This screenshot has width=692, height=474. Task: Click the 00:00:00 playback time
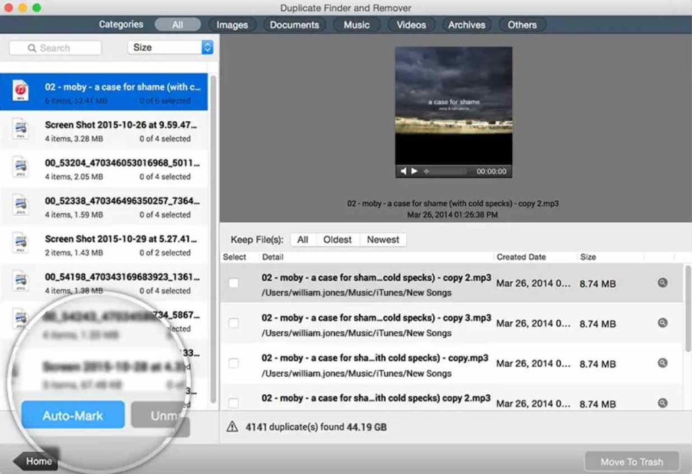(491, 171)
